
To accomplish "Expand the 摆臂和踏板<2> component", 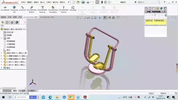I will pyautogui.click(x=1, y=59).
